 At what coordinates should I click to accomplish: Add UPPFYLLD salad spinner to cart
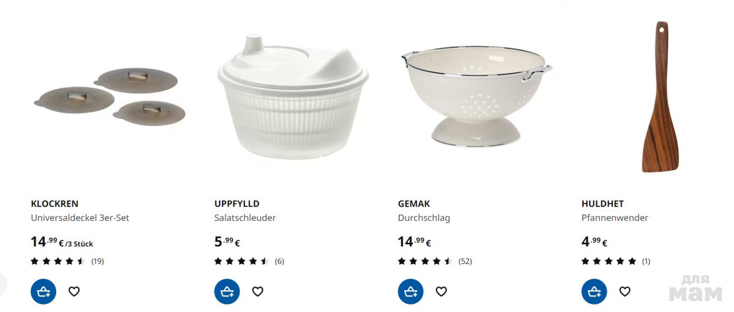pos(227,291)
